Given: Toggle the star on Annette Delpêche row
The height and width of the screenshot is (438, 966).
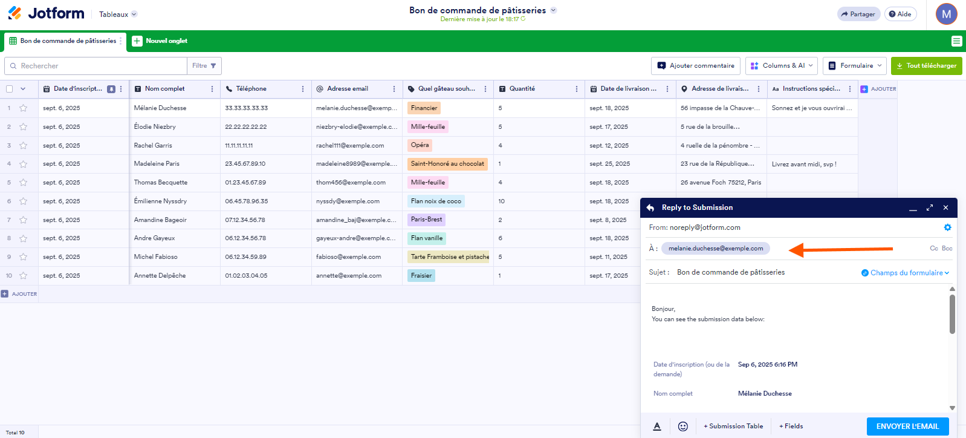Looking at the screenshot, I should click(x=24, y=276).
